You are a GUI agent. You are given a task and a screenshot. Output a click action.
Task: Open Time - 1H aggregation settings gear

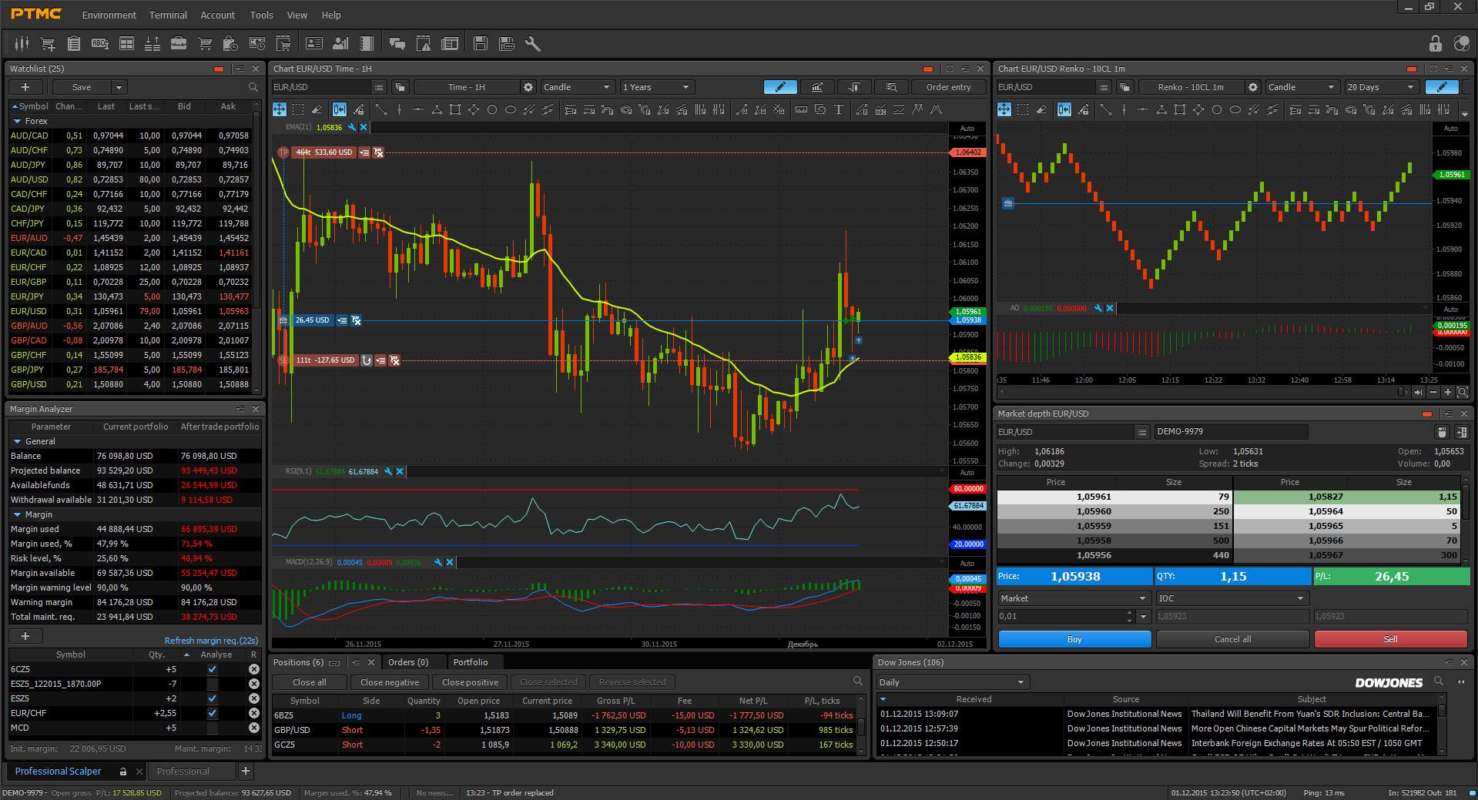(528, 87)
